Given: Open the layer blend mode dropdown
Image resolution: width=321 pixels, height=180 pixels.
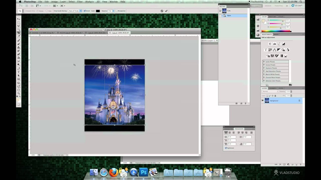Looking at the screenshot, I should tap(270, 91).
